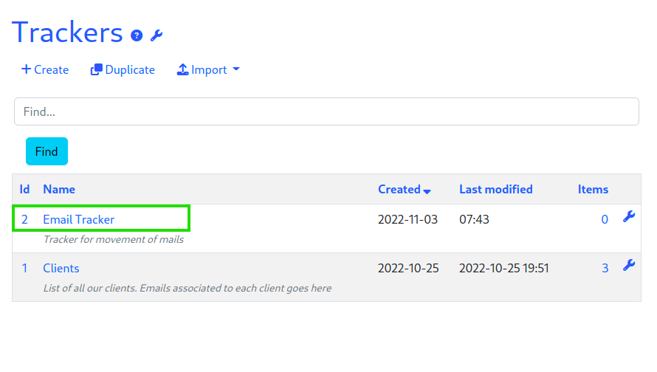Click the Find... search field
Image resolution: width=657 pixels, height=372 pixels.
pyautogui.click(x=326, y=111)
